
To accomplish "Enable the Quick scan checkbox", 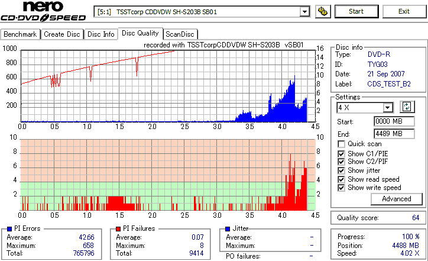I will [341, 144].
